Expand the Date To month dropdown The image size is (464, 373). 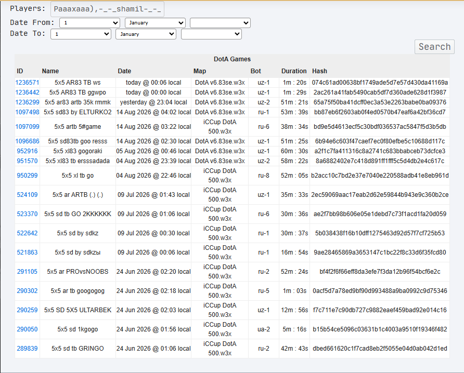146,34
